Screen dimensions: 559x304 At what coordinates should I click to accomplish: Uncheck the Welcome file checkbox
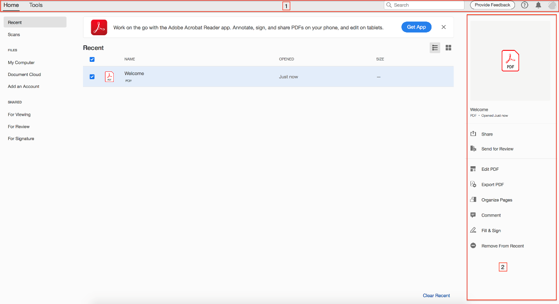pos(92,76)
